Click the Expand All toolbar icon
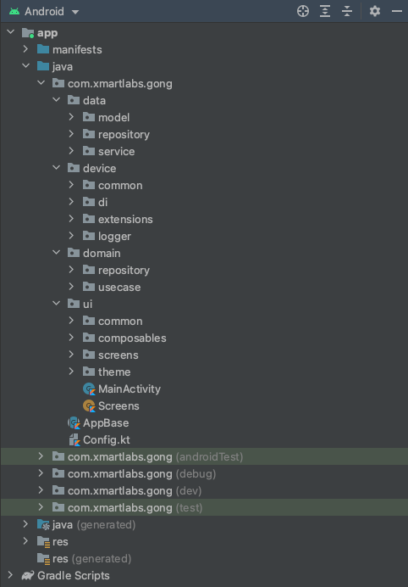408x587 pixels. [x=325, y=12]
